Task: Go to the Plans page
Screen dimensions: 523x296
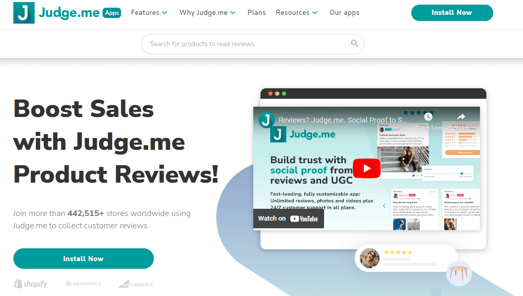Action: coord(256,13)
